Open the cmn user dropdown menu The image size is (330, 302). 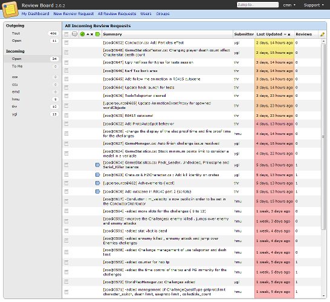pyautogui.click(x=289, y=5)
